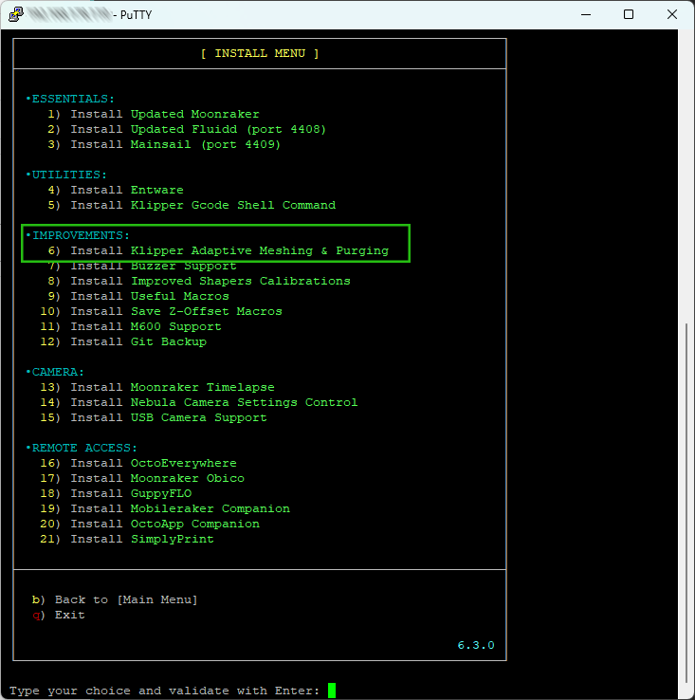Select Install Mobileraker Companion line

165,508
